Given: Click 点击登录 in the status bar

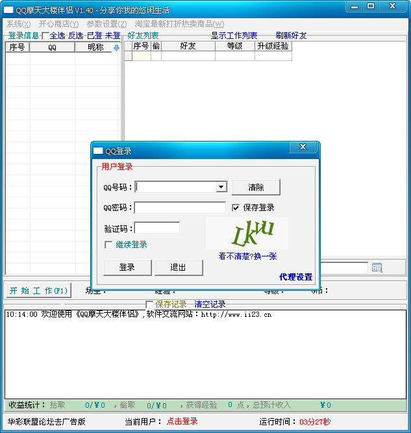Looking at the screenshot, I should tap(182, 421).
